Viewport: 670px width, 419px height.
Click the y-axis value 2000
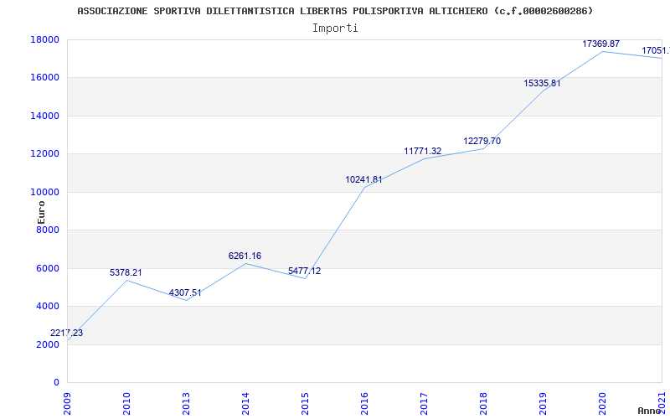(48, 344)
